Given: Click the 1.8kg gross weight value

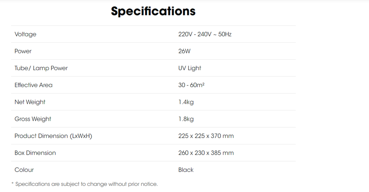Looking at the screenshot, I should click(x=186, y=119).
